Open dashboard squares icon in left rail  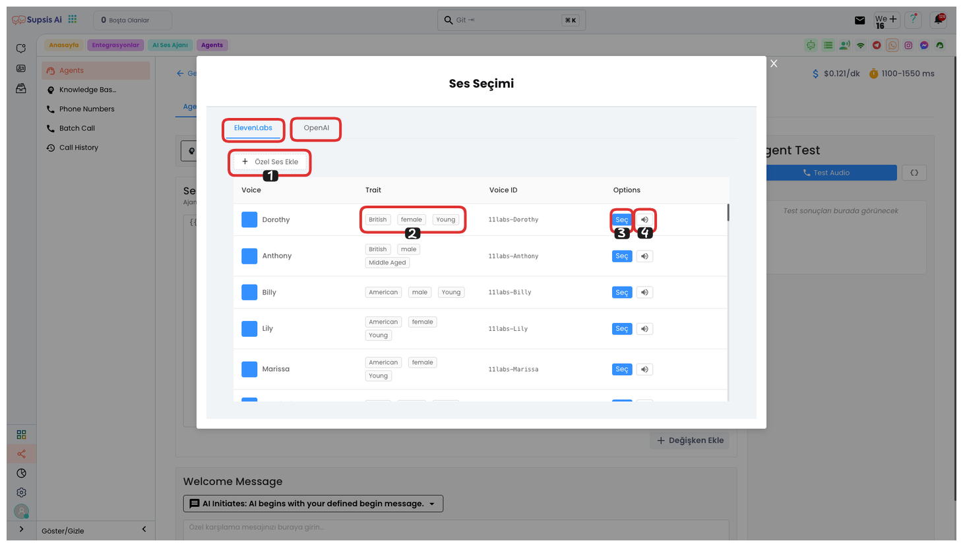[x=21, y=434]
